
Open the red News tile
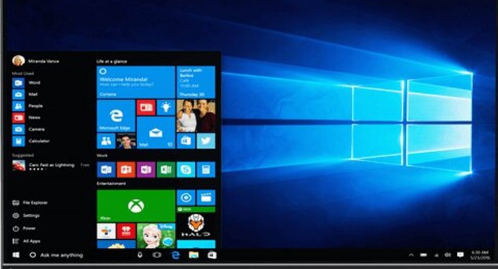[146, 107]
